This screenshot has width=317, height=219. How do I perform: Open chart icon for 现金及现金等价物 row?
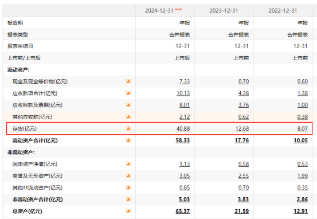click(x=128, y=81)
